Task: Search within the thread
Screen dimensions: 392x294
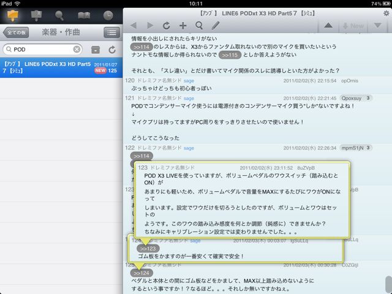Action: (199, 25)
